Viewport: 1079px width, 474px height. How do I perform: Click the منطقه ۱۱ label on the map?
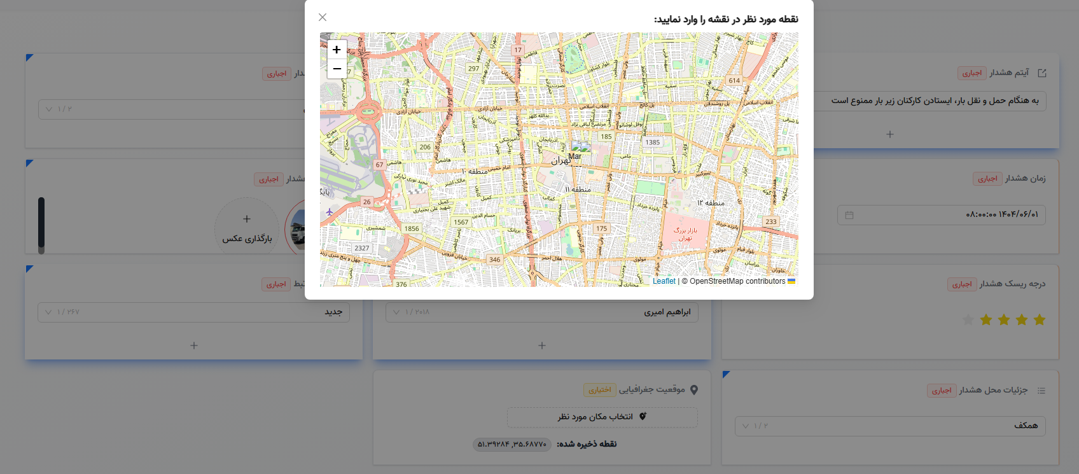(x=578, y=190)
